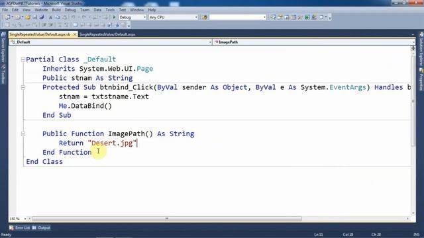Click the Toggle Bookmark icon
424x238 pixels.
(76, 25)
